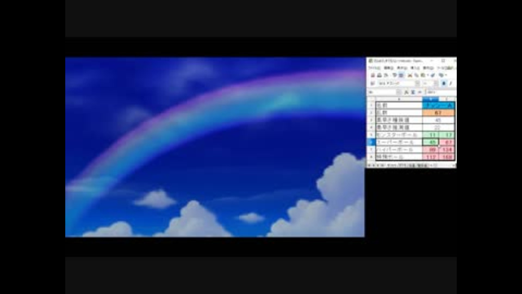The height and width of the screenshot is (294, 522).
Task: Select the blue name cell in row 1
Action: click(438, 105)
